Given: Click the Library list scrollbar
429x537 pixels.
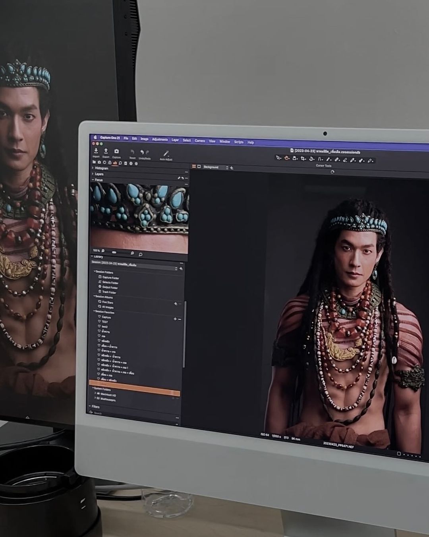Looking at the screenshot, I should 184,334.
